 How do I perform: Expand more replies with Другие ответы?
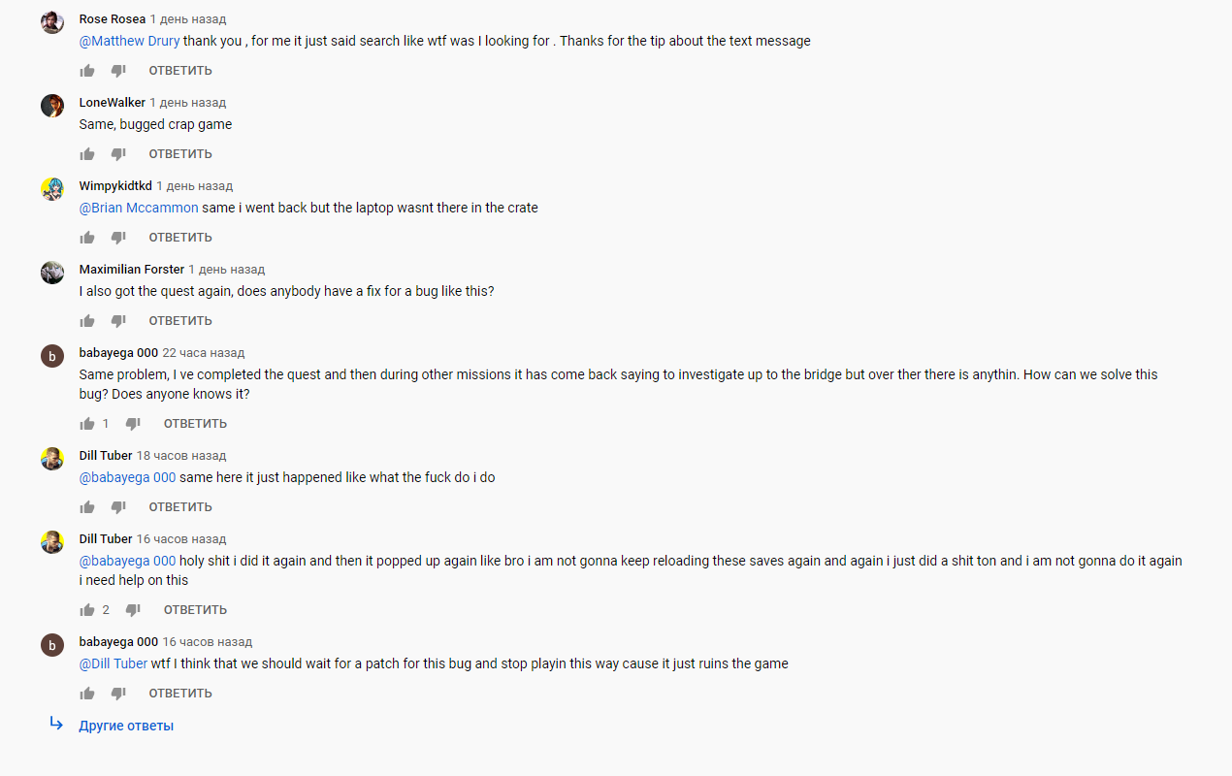pyautogui.click(x=126, y=726)
